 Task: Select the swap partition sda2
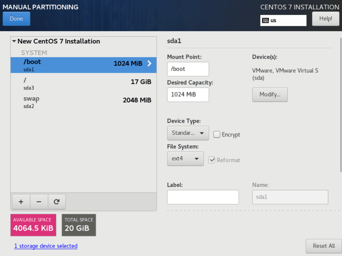(x=84, y=102)
